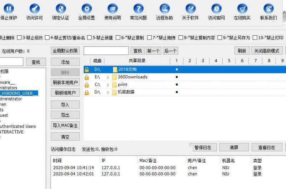The height and width of the screenshot is (189, 286).
Task: Enable 10-*禁止打印 checkbox
Action: pos(255,38)
